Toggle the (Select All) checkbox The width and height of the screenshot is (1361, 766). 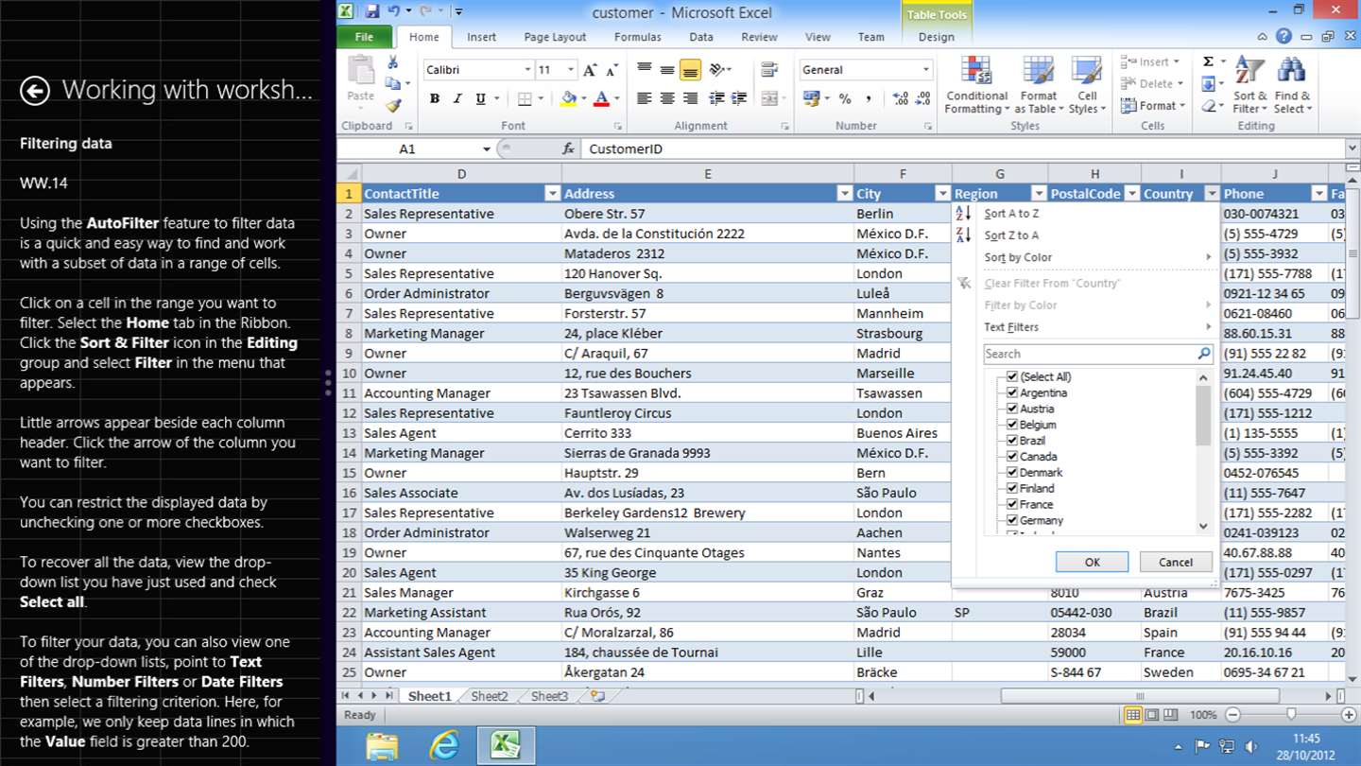point(1012,376)
